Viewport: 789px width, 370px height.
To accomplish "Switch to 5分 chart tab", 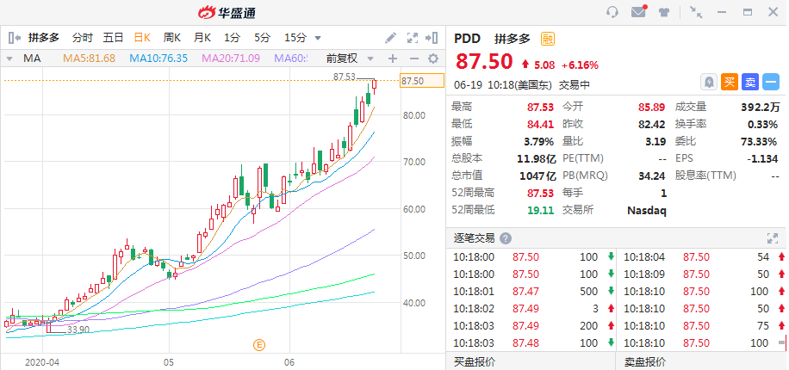I will click(262, 38).
